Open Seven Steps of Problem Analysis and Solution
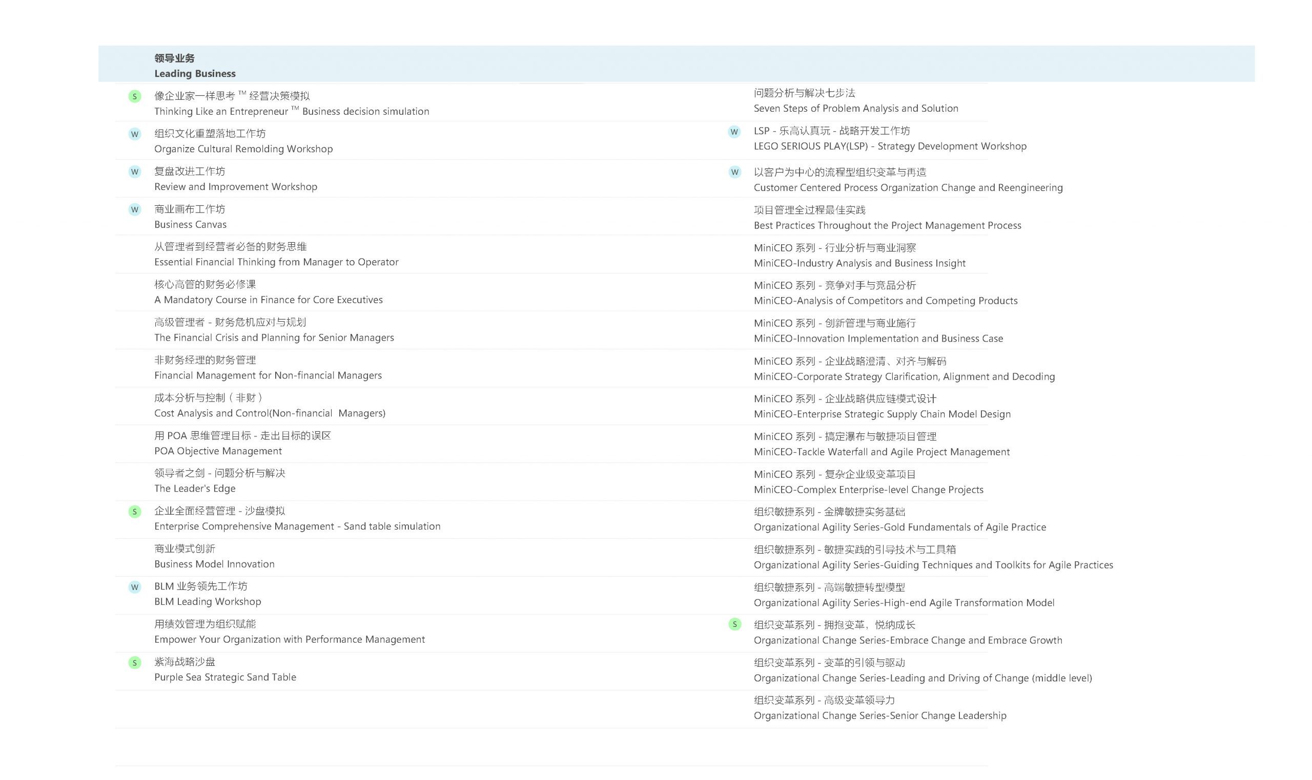This screenshot has width=1312, height=780. 855,108
